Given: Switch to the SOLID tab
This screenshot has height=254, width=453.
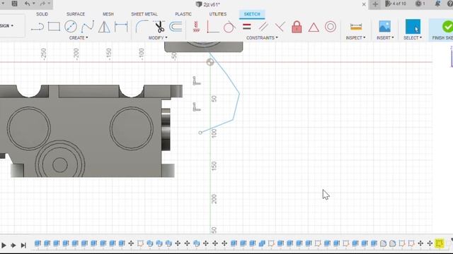Looking at the screenshot, I should point(42,14).
